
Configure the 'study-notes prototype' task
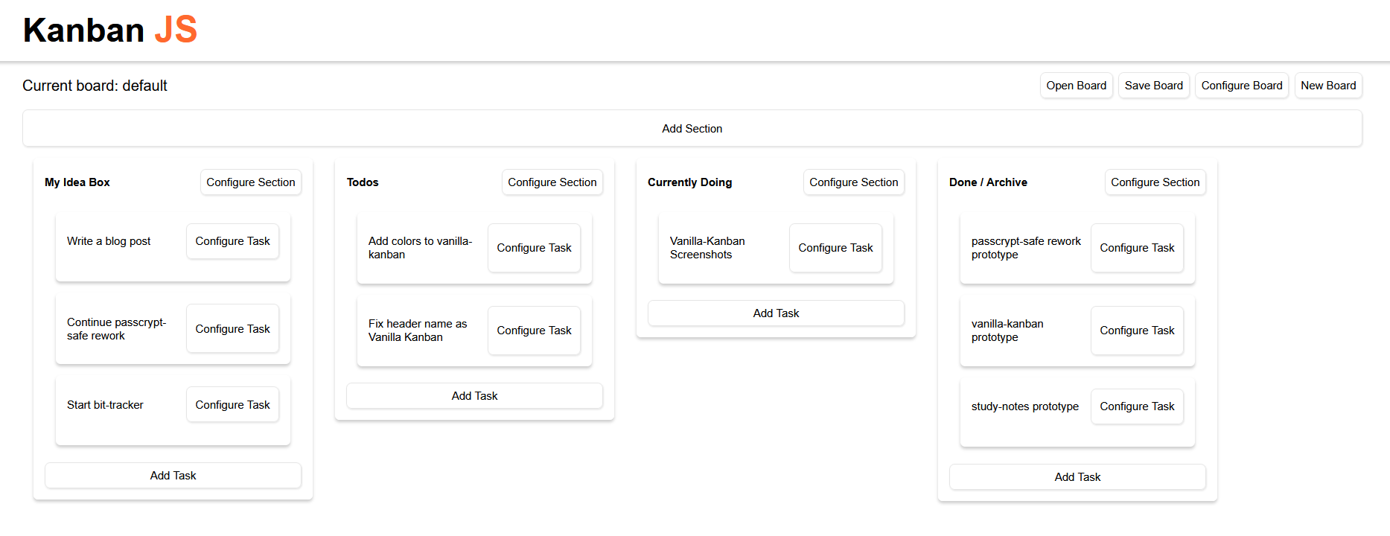tap(1137, 406)
